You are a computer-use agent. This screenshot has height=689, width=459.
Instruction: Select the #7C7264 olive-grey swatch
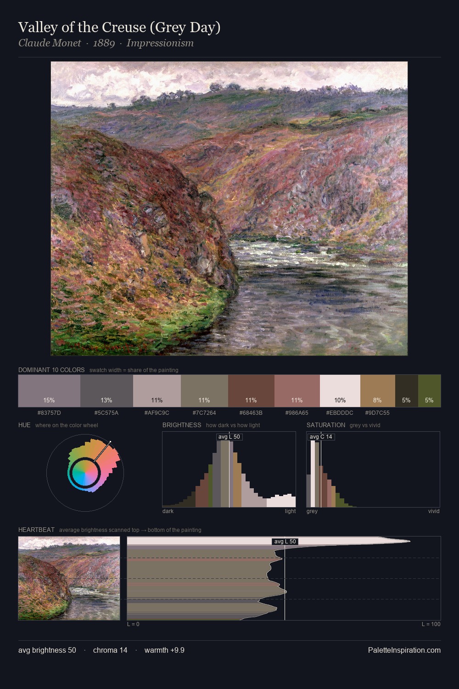pos(204,391)
